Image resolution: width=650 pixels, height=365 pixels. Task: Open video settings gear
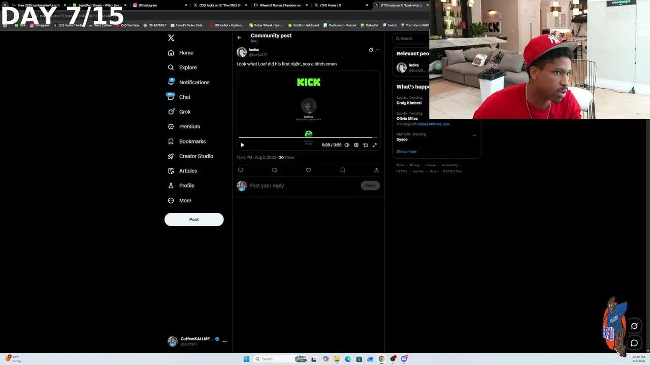coord(356,145)
